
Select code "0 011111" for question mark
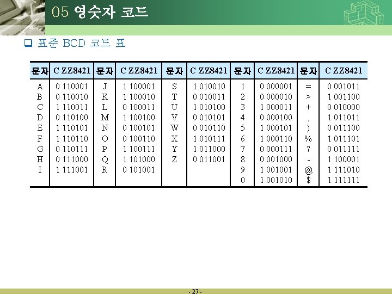point(343,149)
